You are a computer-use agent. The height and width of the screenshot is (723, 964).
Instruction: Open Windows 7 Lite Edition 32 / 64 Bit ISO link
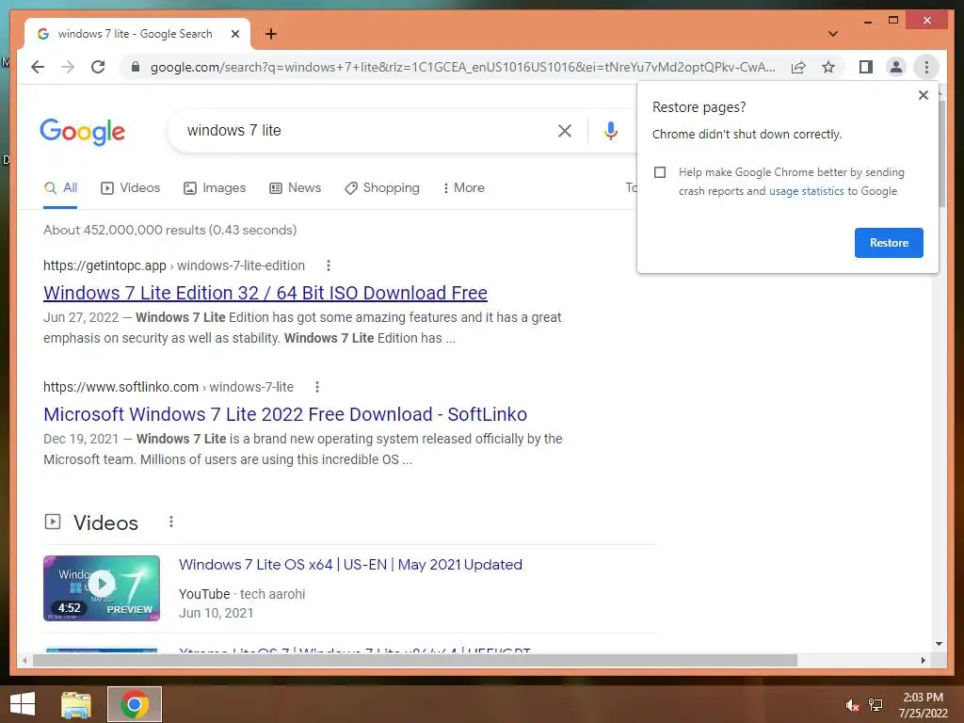[x=265, y=293]
